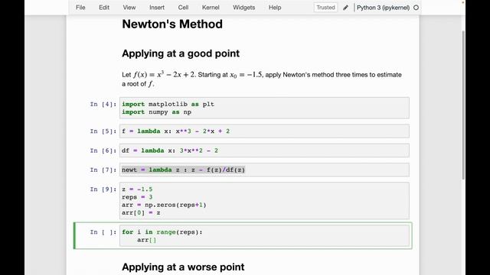Screen dimensions: 490x275
Task: Click the In [7]: prompt label
Action: tap(103, 170)
